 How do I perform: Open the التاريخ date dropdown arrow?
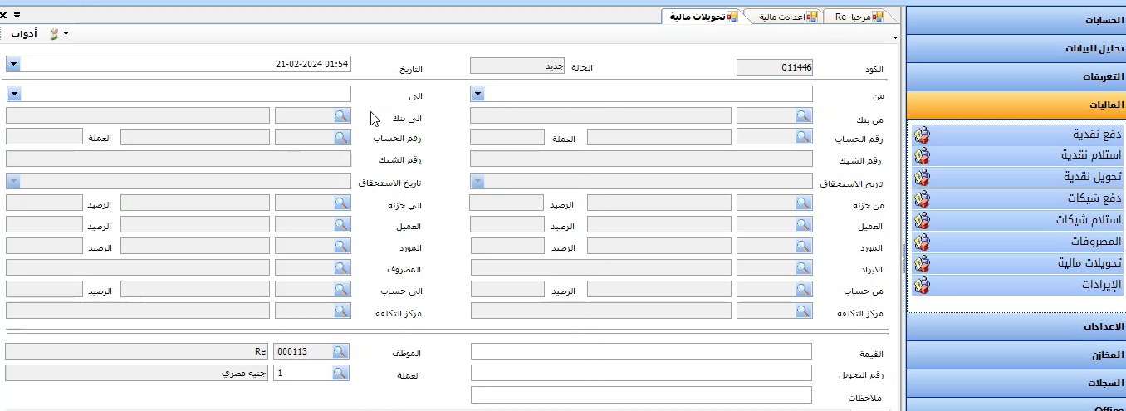pyautogui.click(x=12, y=64)
